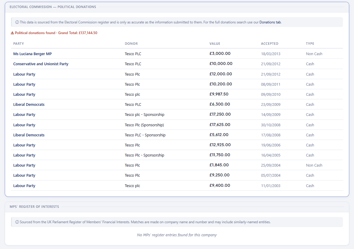The image size is (354, 249).
Task: Click the warning icon beside Political donations found
Action: [12, 33]
